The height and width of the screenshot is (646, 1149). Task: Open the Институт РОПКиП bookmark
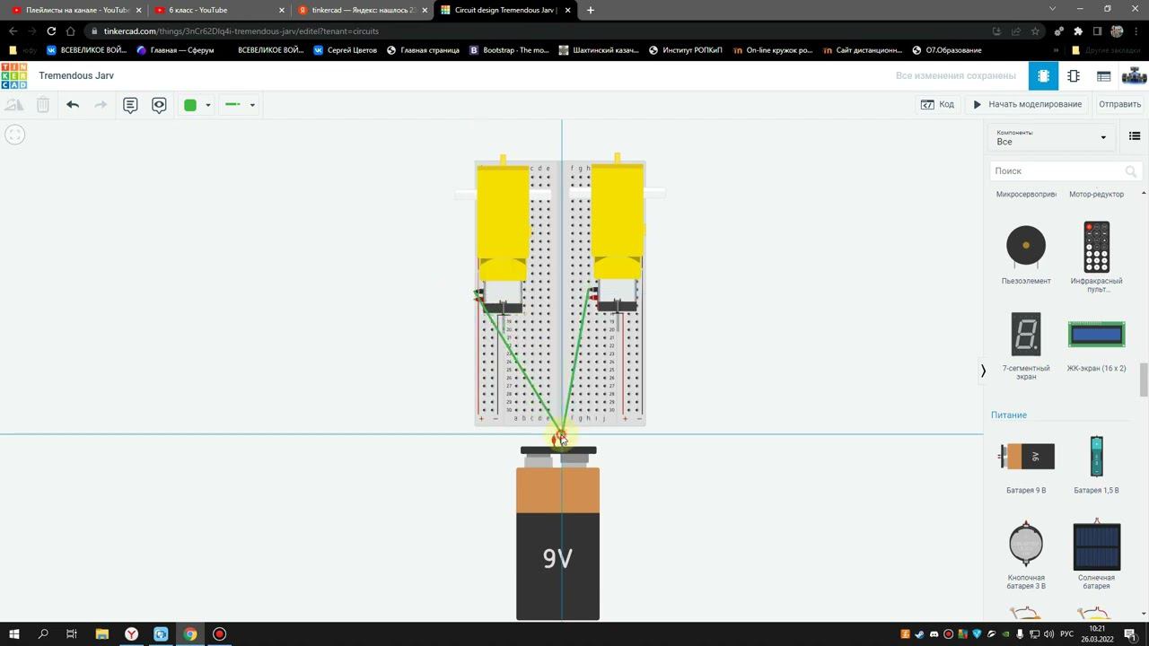click(x=685, y=50)
